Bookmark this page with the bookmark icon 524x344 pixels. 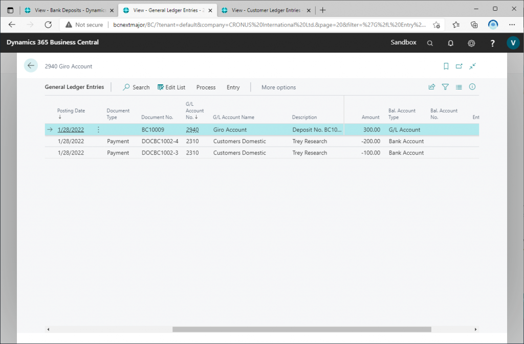pos(446,66)
